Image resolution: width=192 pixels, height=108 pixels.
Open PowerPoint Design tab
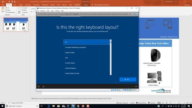point(21,5)
